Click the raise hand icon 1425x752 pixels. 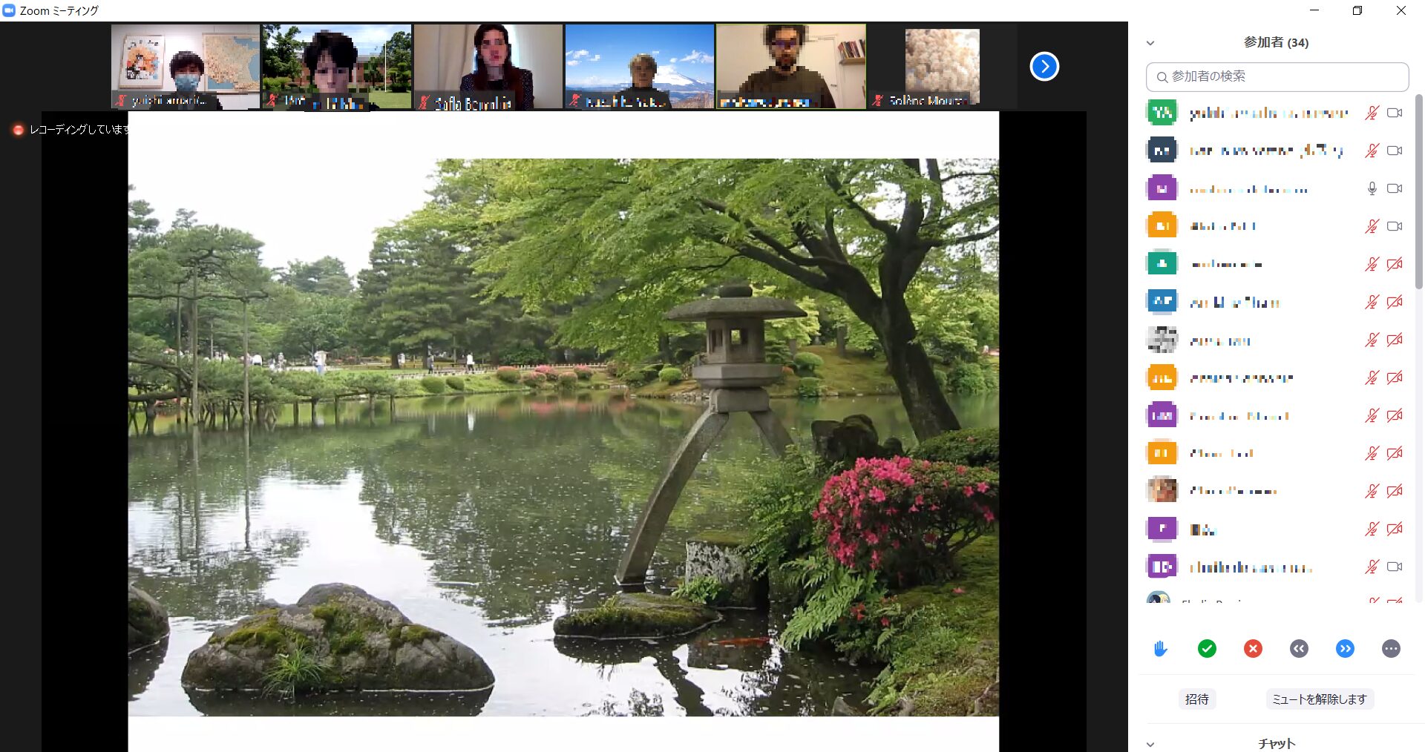[x=1161, y=649]
